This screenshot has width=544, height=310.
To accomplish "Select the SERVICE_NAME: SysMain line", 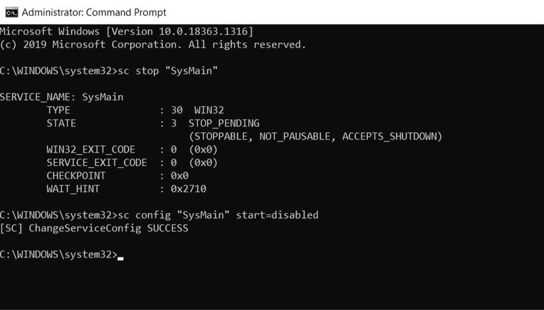I will point(61,97).
